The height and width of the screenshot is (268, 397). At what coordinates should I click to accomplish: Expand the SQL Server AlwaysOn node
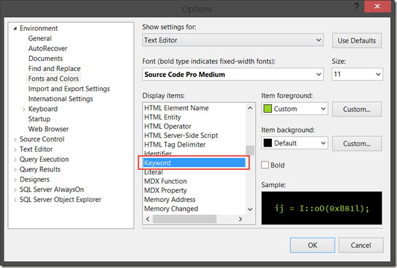click(x=15, y=190)
